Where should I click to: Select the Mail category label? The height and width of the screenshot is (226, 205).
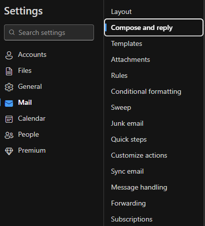coord(25,102)
